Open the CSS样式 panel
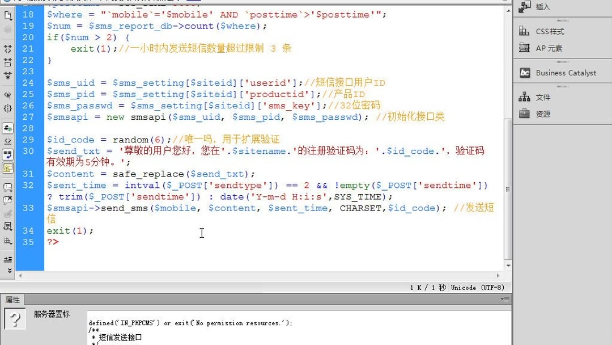 coord(546,31)
